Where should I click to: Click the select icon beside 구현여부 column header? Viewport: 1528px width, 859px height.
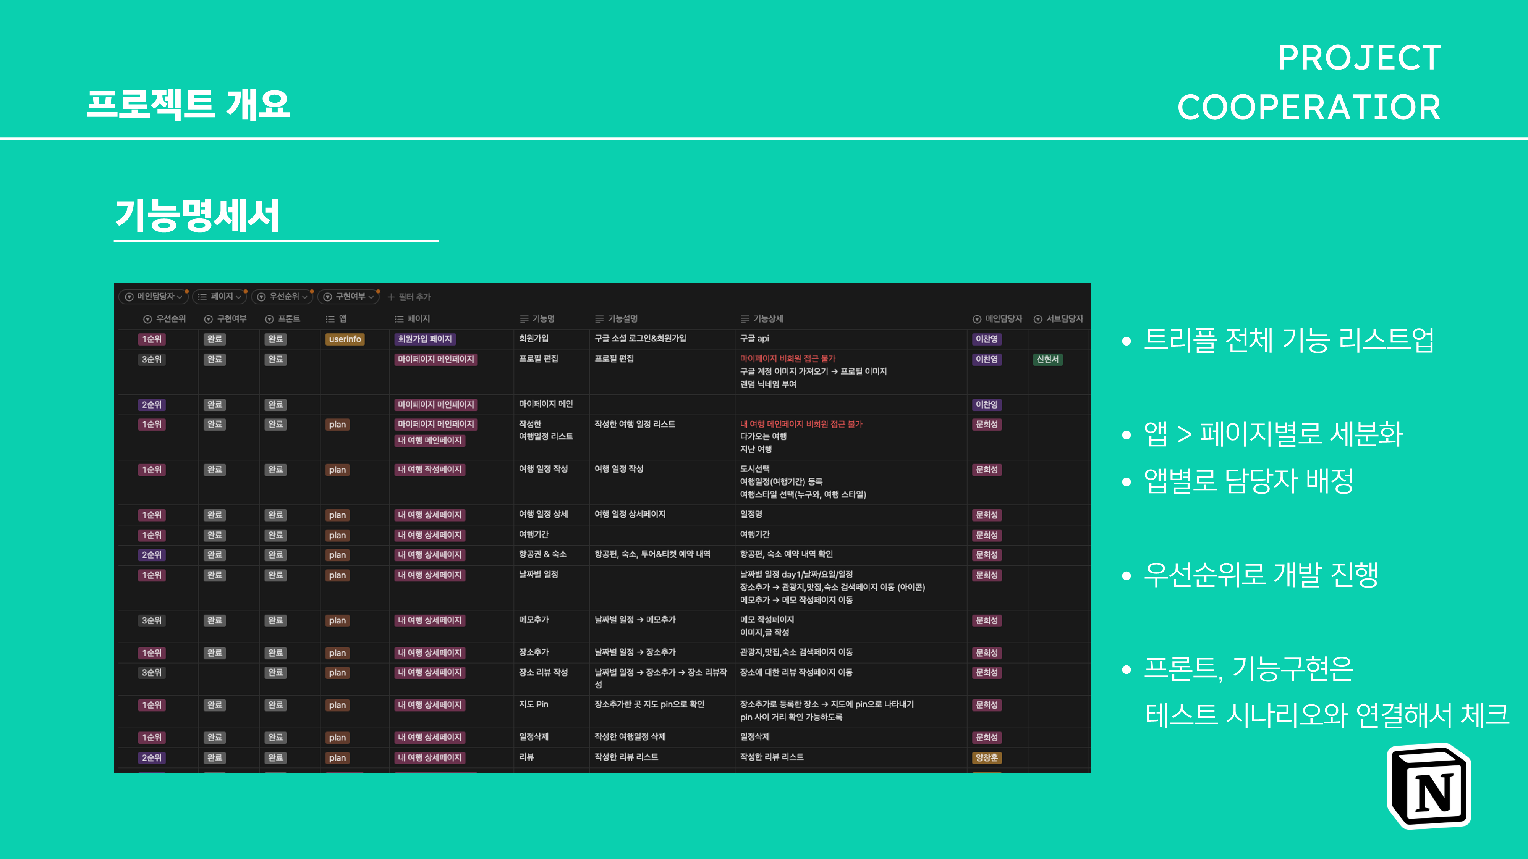pos(208,319)
